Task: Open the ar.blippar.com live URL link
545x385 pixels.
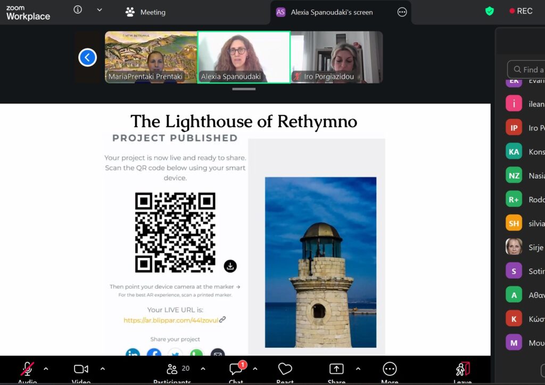Action: [x=171, y=320]
